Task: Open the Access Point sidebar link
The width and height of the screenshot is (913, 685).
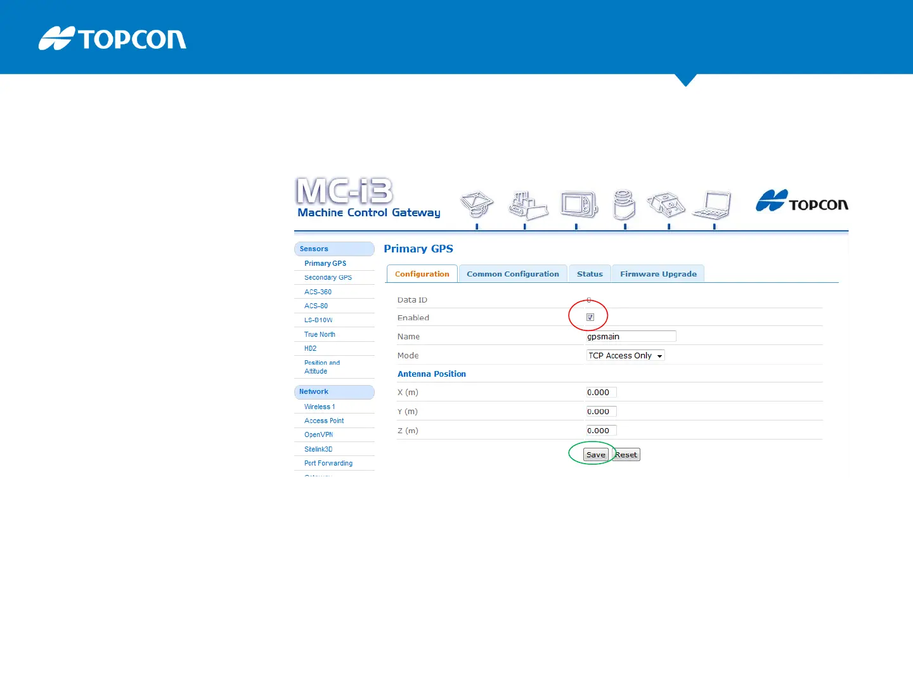Action: pos(324,421)
